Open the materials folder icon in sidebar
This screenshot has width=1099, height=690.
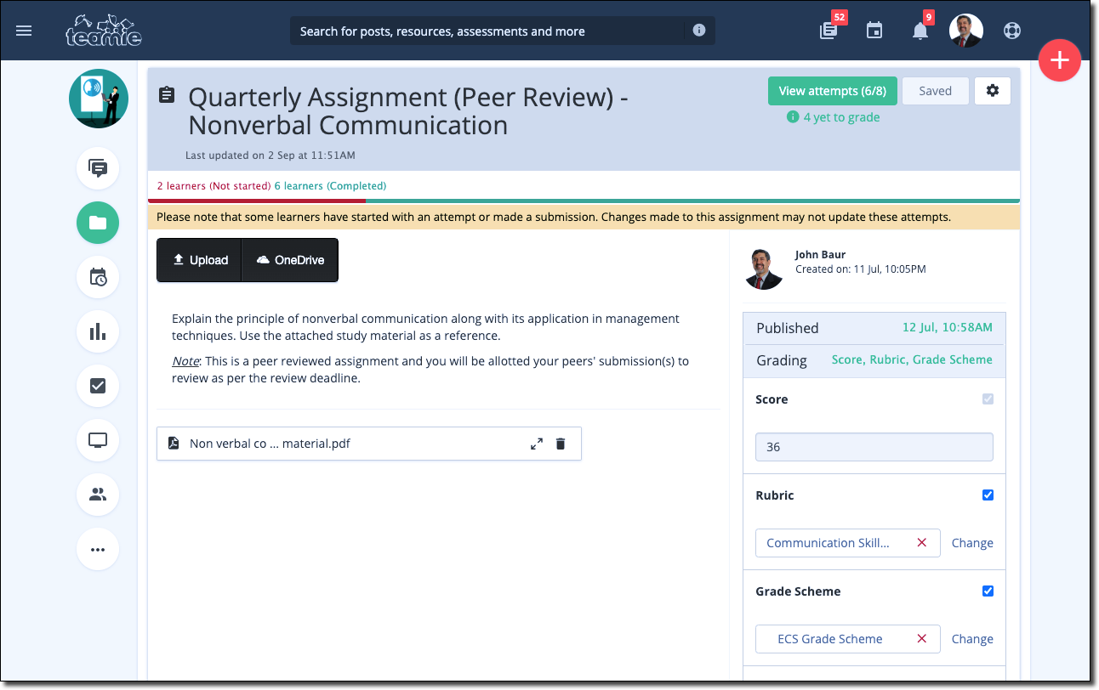click(98, 223)
